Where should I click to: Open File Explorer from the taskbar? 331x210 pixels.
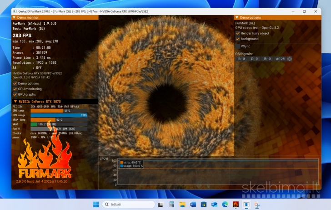pos(182,205)
